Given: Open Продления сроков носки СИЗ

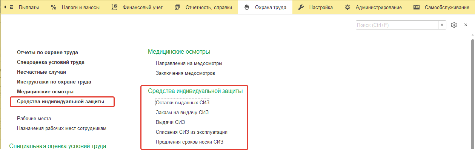Looking at the screenshot, I should tap(190, 142).
